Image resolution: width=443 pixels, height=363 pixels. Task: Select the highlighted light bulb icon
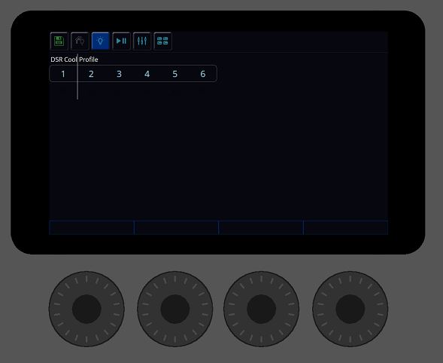(100, 41)
